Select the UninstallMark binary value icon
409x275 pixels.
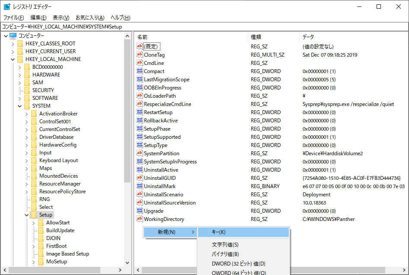pyautogui.click(x=140, y=186)
